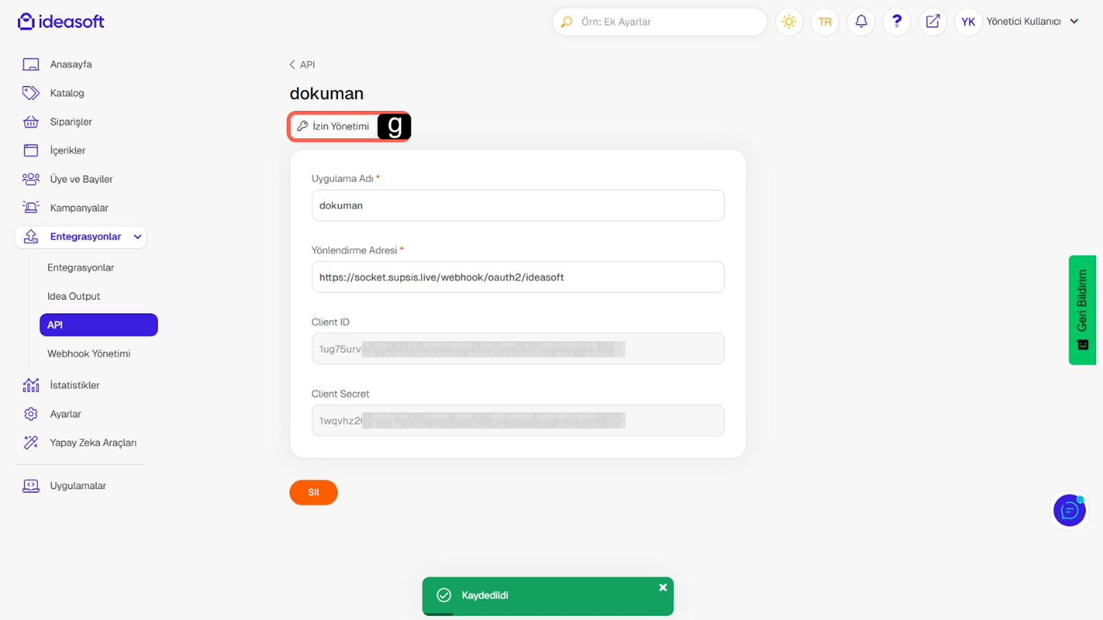The width and height of the screenshot is (1103, 620).
Task: Open Webhook Yönetimi submenu item
Action: click(89, 353)
